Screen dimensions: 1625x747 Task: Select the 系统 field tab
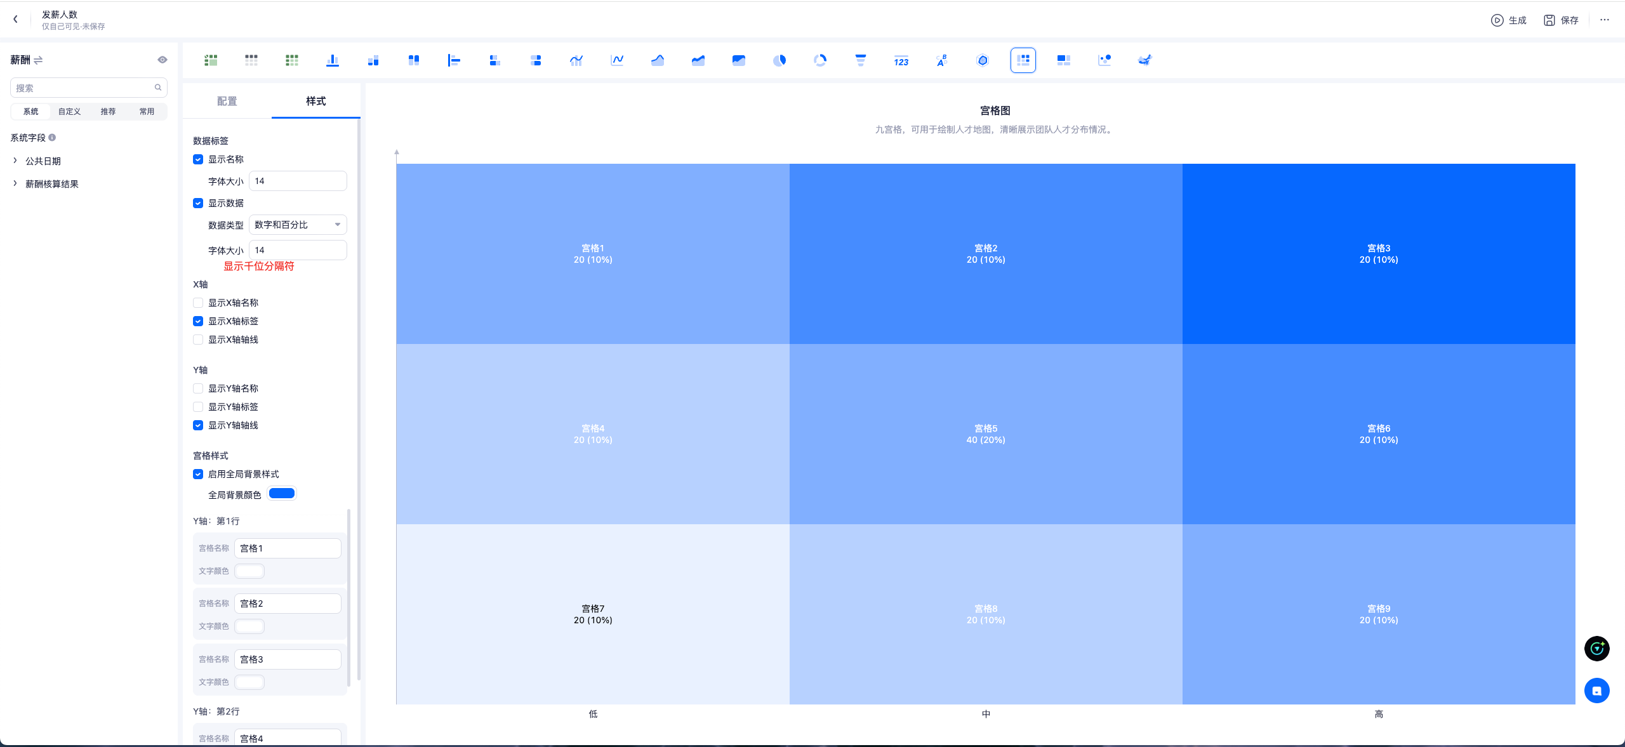click(31, 111)
